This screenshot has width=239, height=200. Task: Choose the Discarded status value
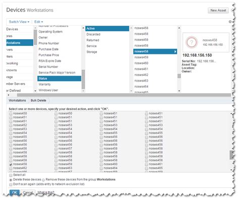click(x=93, y=34)
